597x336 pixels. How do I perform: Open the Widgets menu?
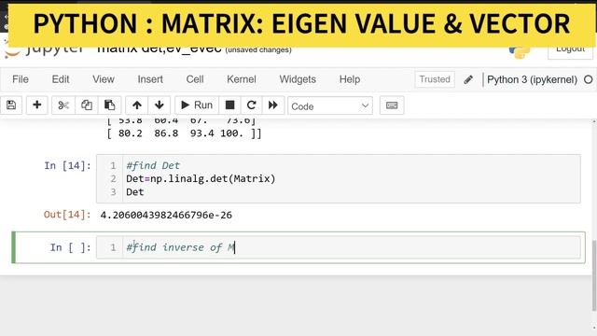[298, 79]
